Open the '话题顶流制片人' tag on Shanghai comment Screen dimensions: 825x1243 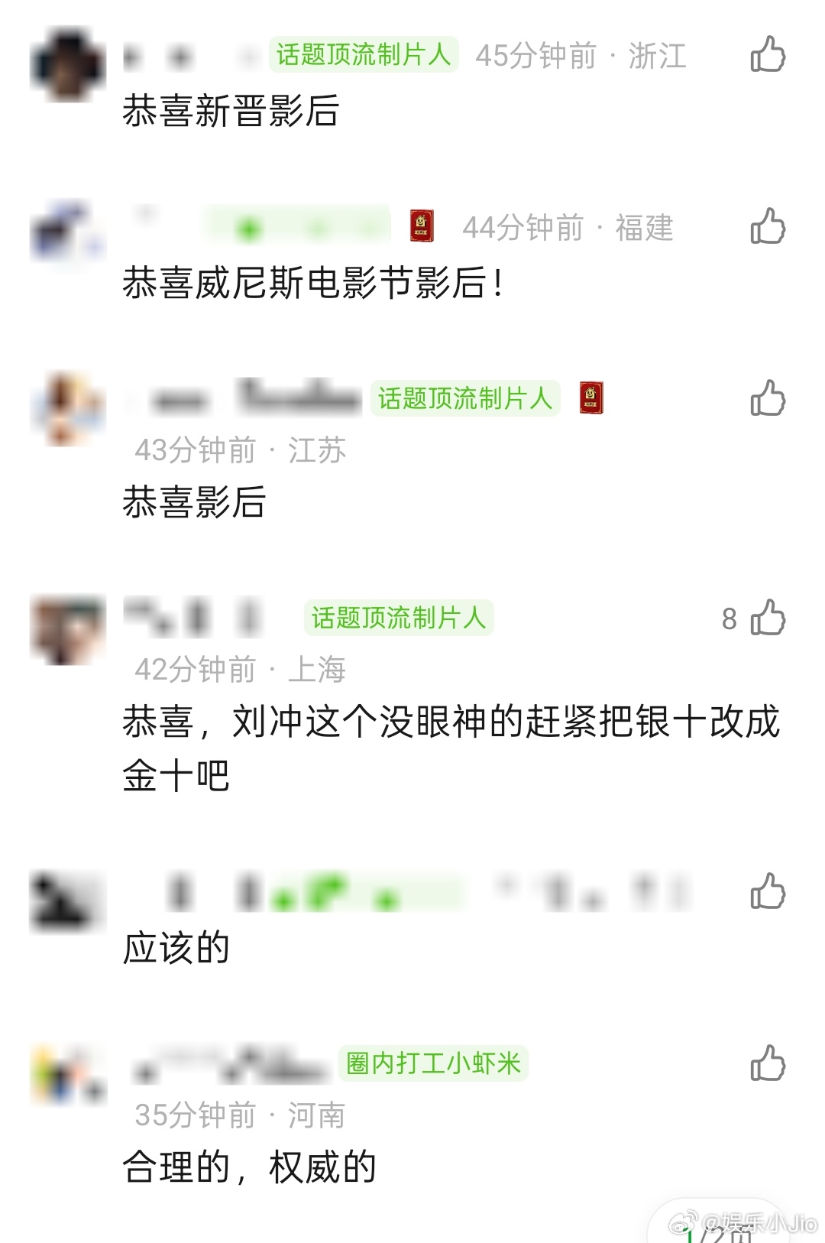[399, 618]
